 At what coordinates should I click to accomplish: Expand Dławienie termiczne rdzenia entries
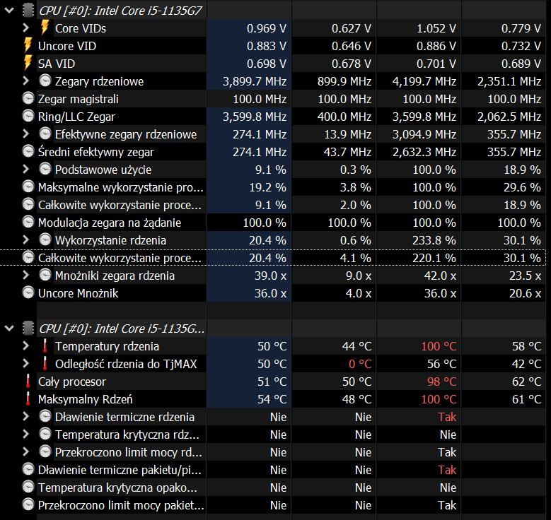click(25, 416)
